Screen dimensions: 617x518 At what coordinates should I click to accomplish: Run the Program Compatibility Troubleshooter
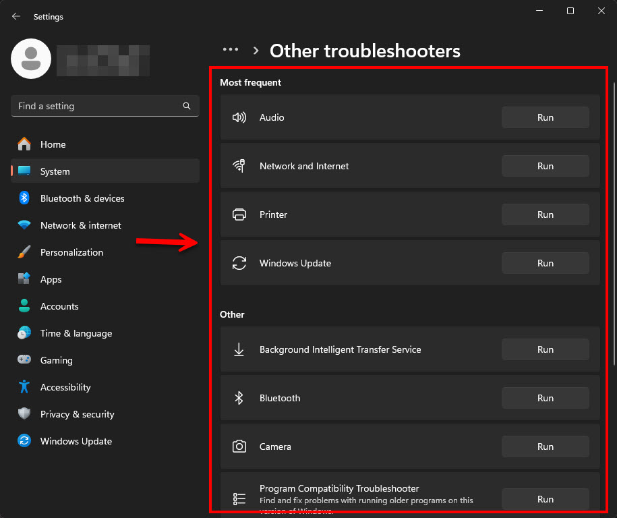[x=546, y=499]
